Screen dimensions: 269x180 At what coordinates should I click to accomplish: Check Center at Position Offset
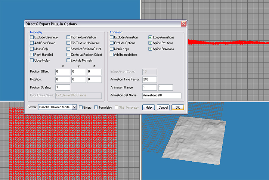68,55
